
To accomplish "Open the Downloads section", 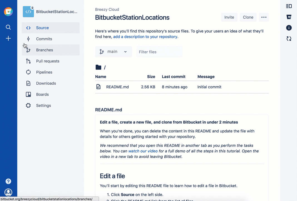I will point(46,83).
